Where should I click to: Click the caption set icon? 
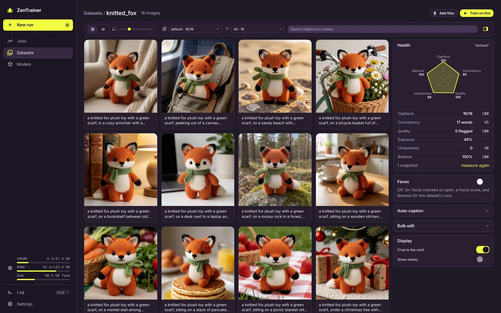pyautogui.click(x=164, y=29)
